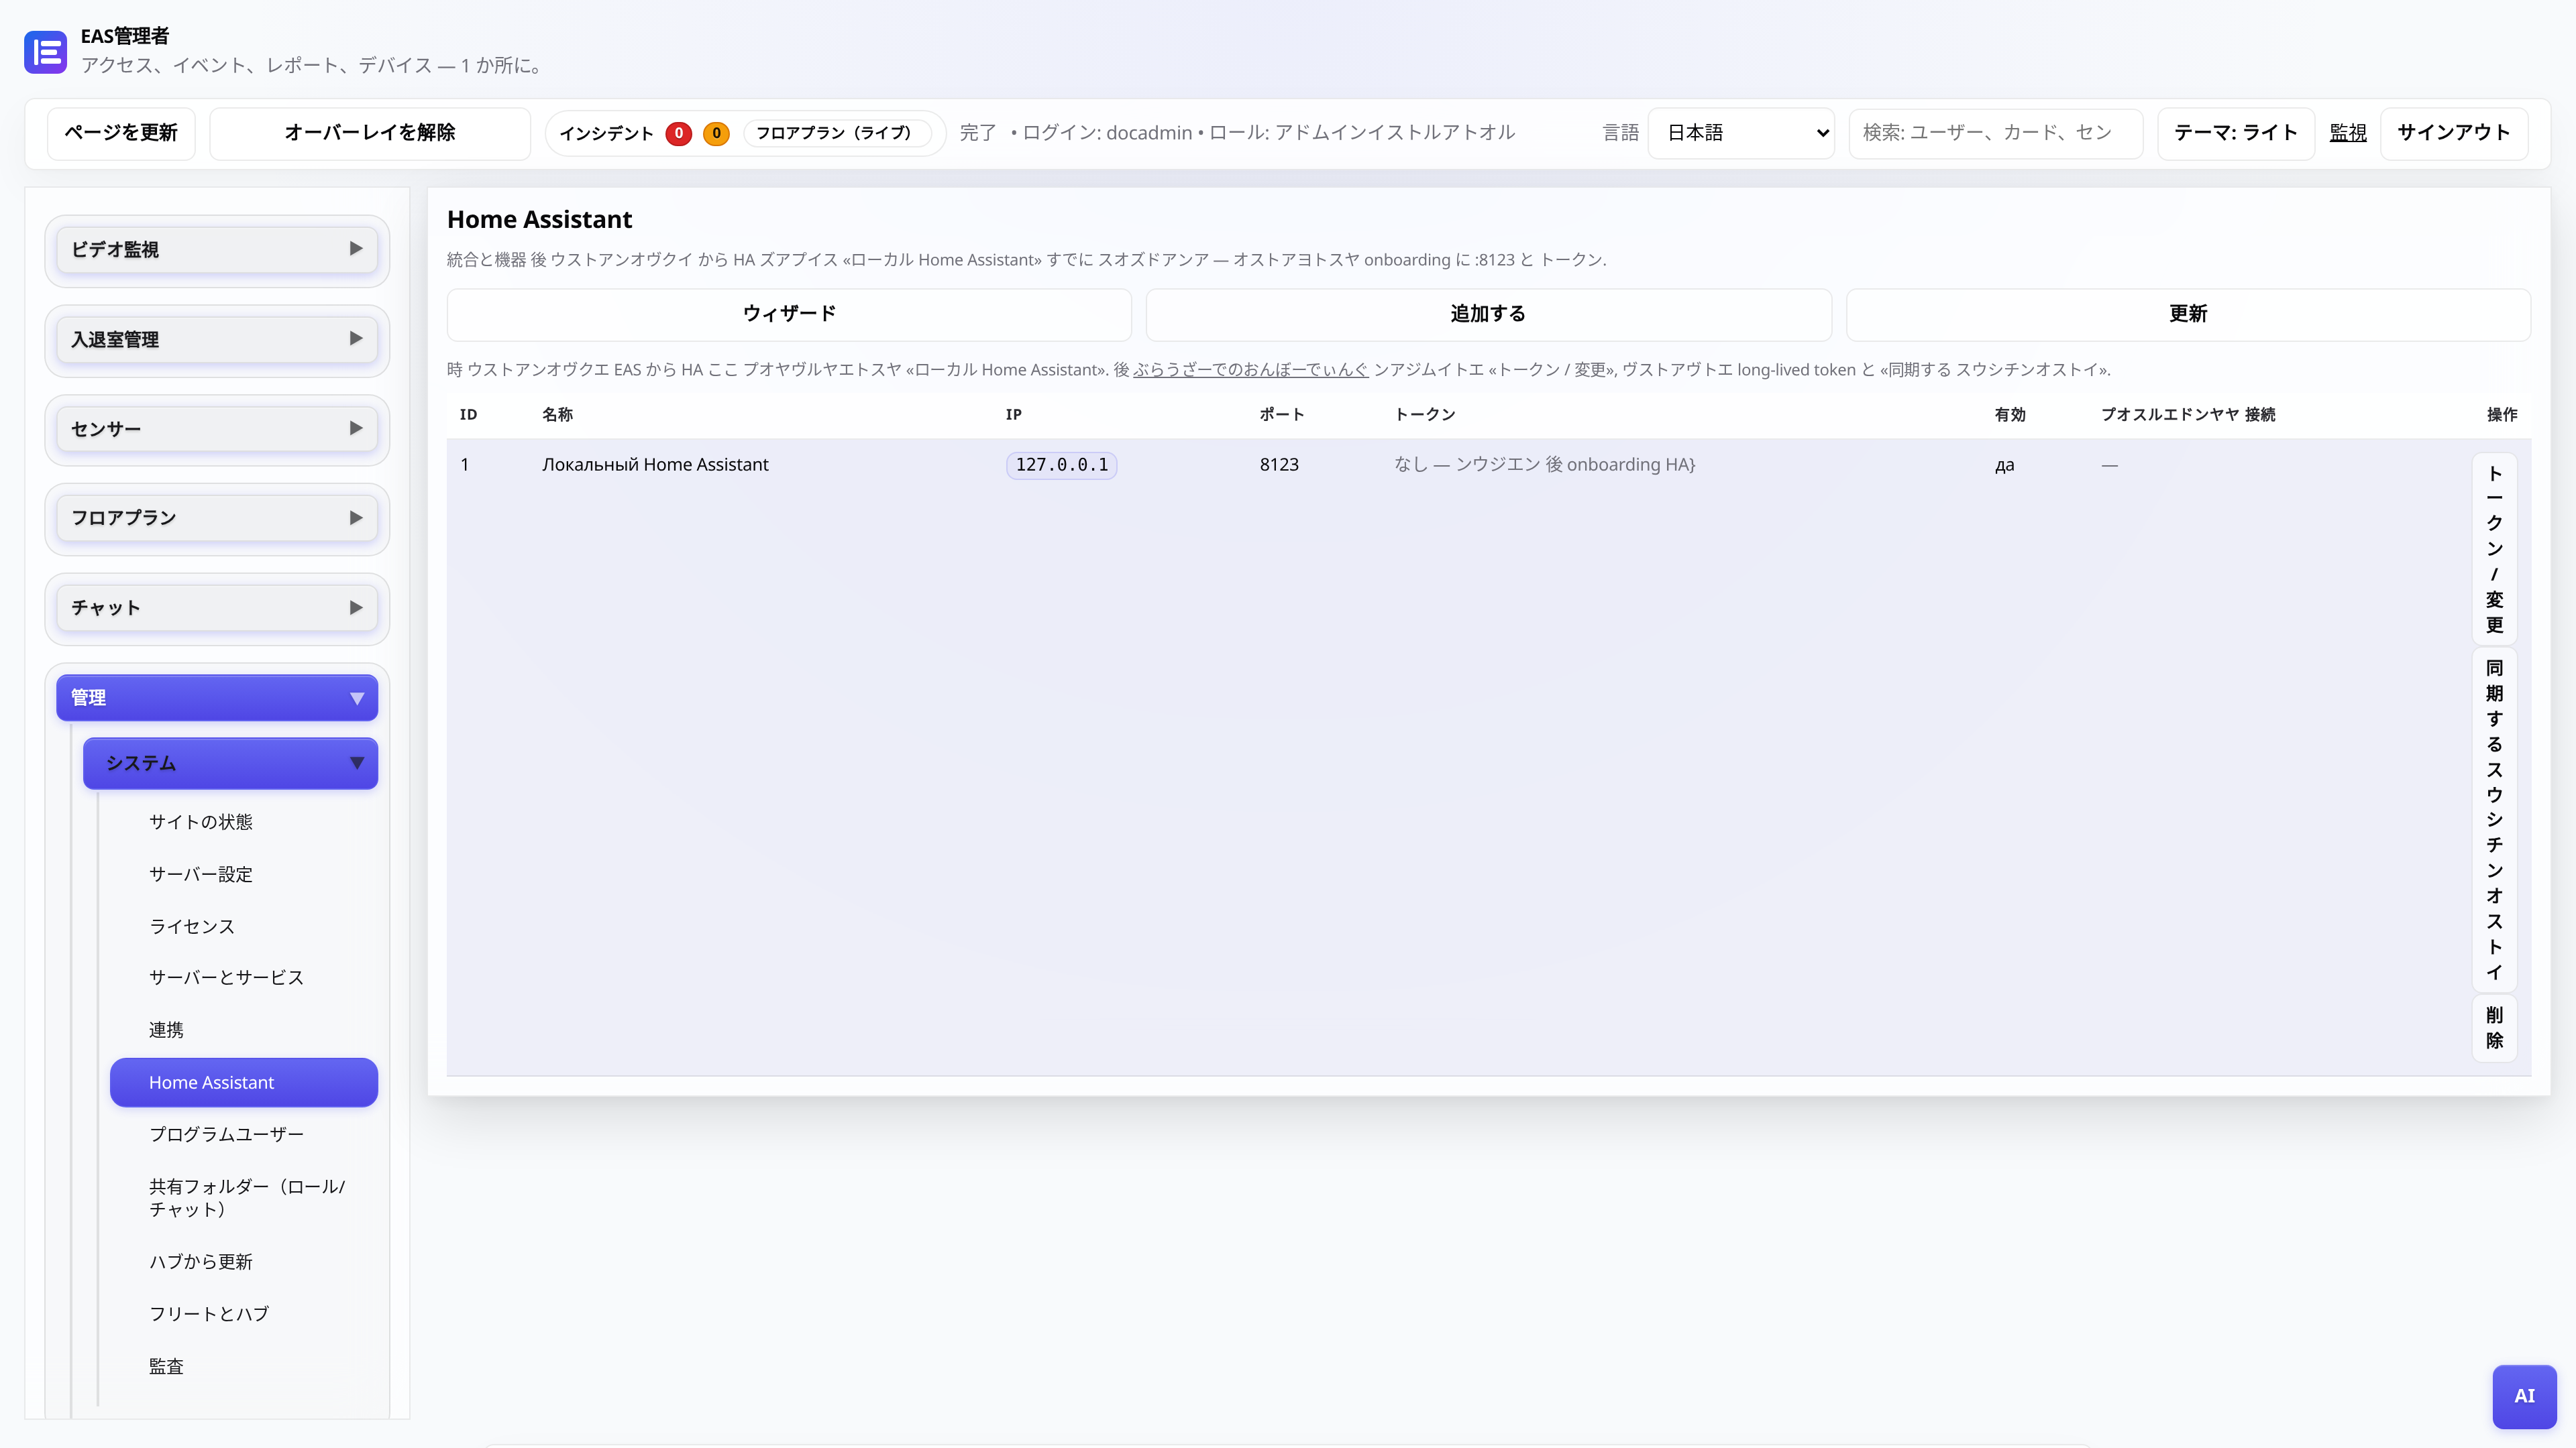Click the 127.0.0.1 IP chip
2576x1448 pixels.
coord(1061,465)
